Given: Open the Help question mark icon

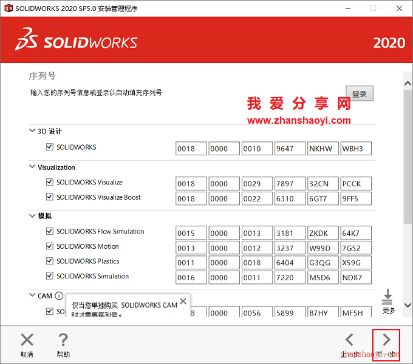Looking at the screenshot, I should pos(63,340).
